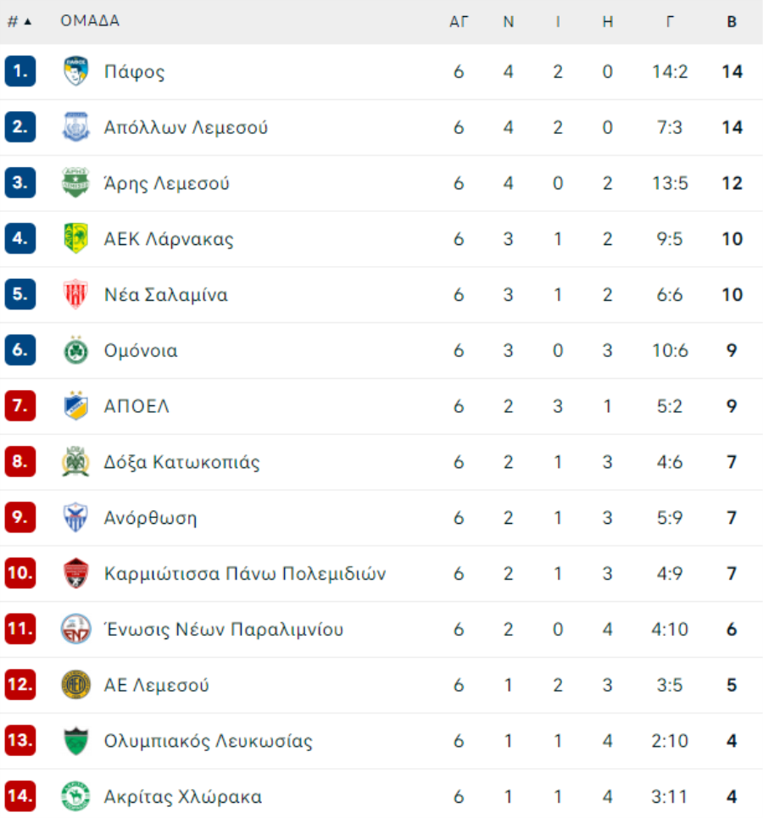The height and width of the screenshot is (818, 763).
Task: Sort standings by the B points column
Action: tap(732, 21)
